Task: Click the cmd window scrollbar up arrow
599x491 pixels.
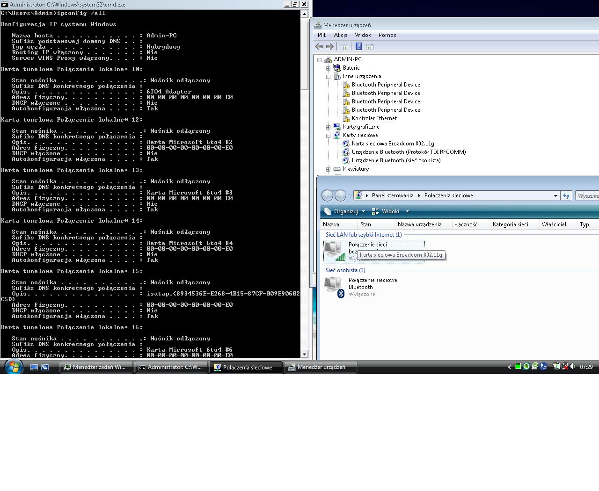Action: click(x=304, y=14)
